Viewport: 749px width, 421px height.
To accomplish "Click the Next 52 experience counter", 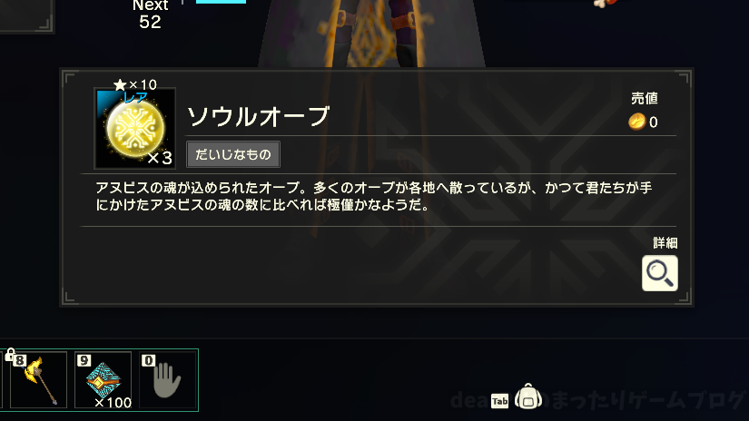I will pyautogui.click(x=150, y=15).
